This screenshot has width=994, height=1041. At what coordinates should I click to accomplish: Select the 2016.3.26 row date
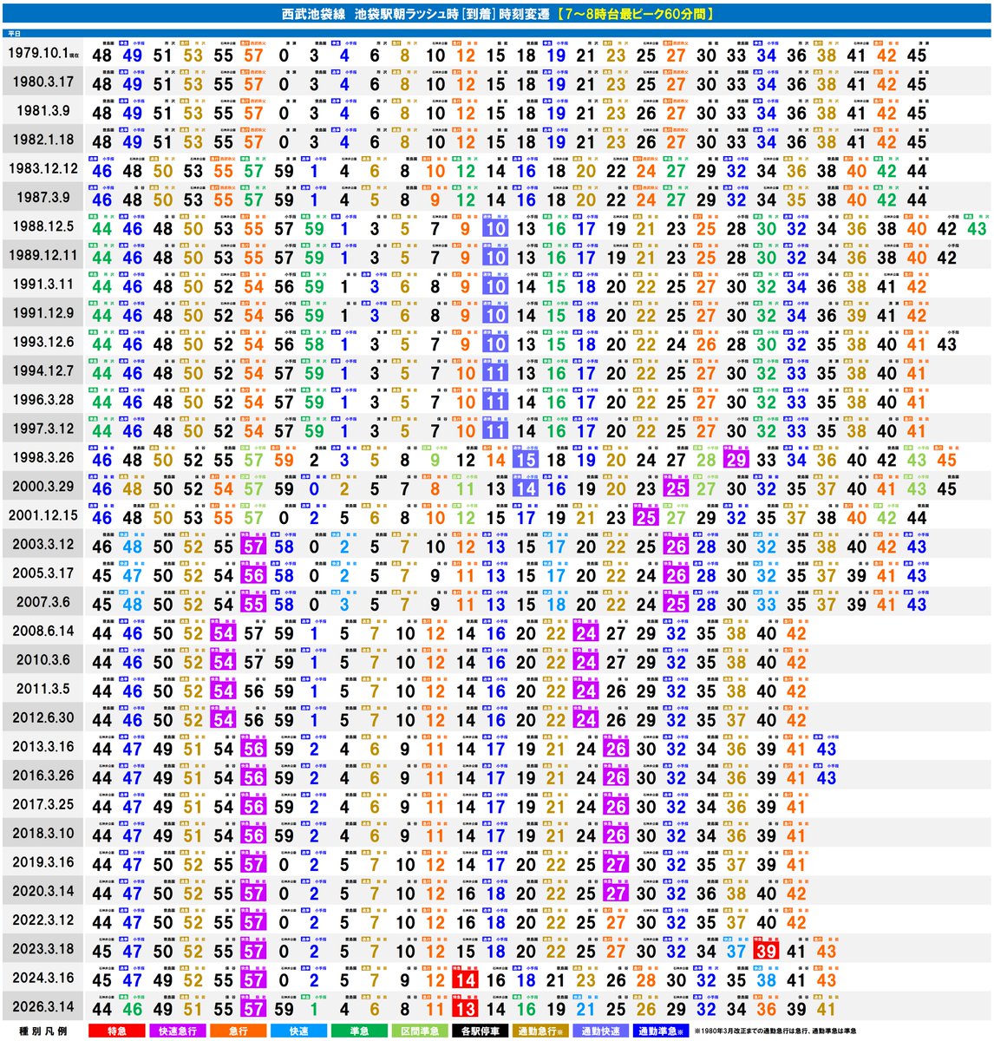(43, 775)
